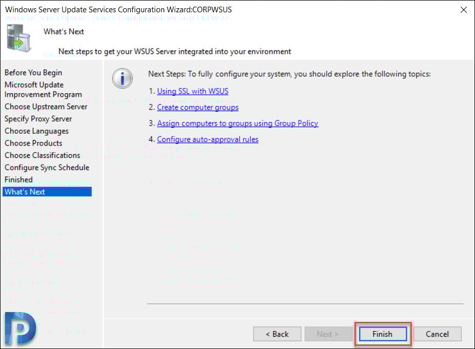The image size is (475, 349).
Task: Open Assign computers to groups using Group Policy
Action: point(237,124)
